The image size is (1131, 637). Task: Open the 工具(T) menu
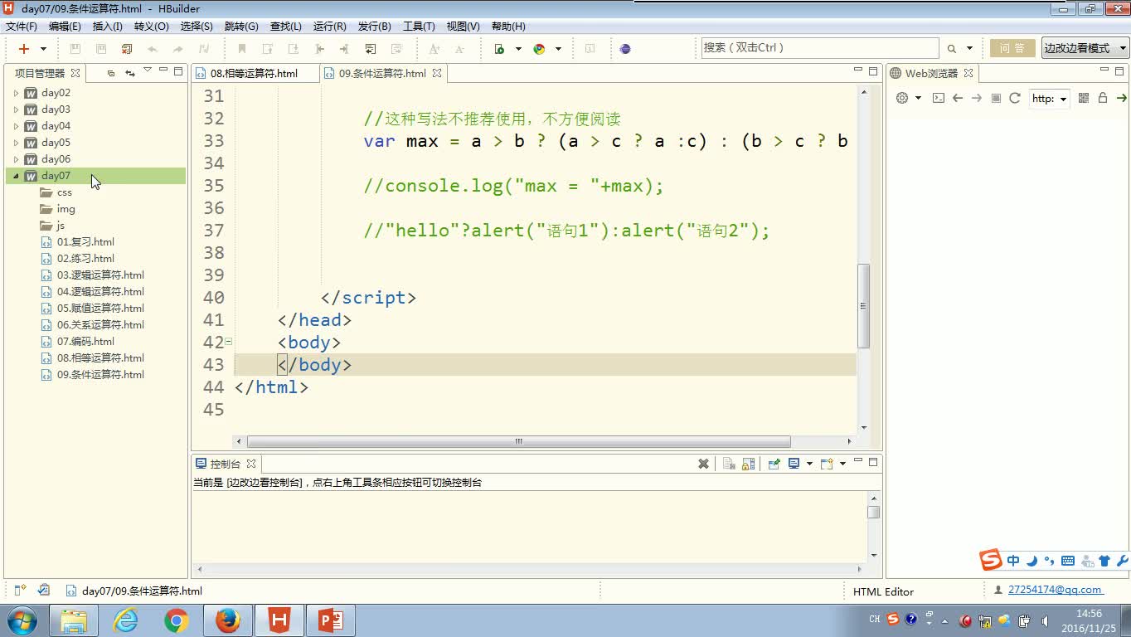click(419, 27)
